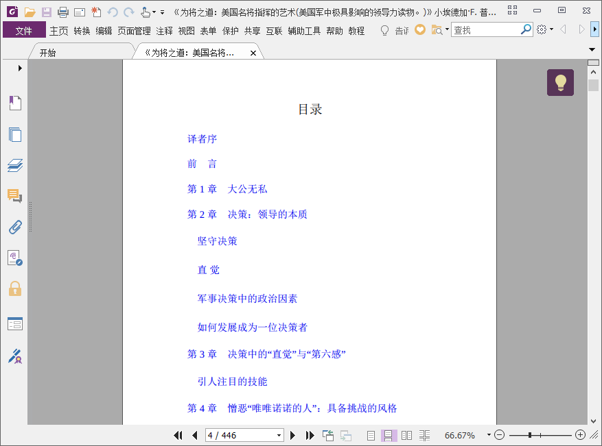Jump to 军事决策中的政治因素 section
The image size is (602, 446).
[x=247, y=299]
